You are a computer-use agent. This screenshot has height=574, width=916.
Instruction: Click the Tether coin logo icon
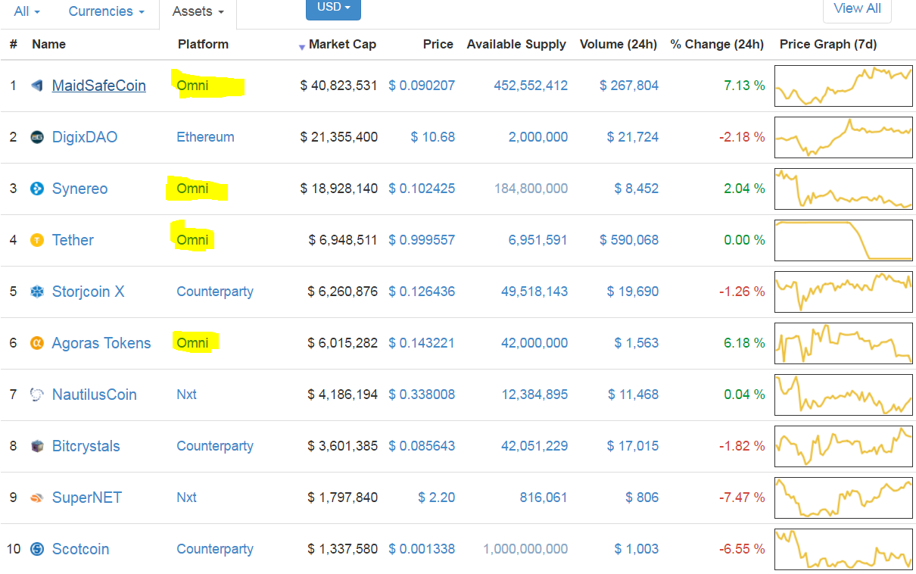[x=37, y=240]
